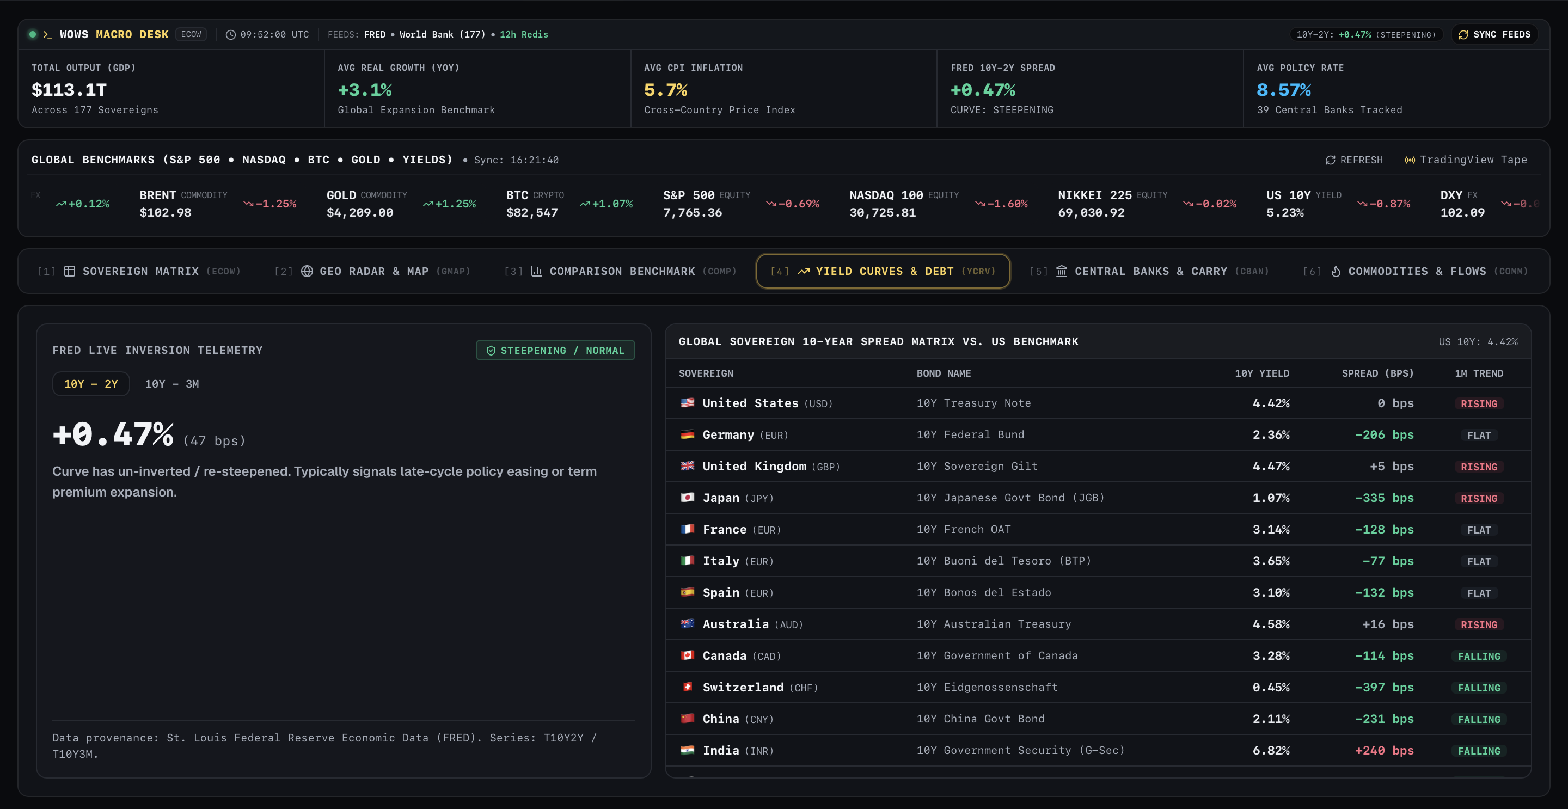
Task: Click the 1M TREND column header
Action: coord(1479,373)
